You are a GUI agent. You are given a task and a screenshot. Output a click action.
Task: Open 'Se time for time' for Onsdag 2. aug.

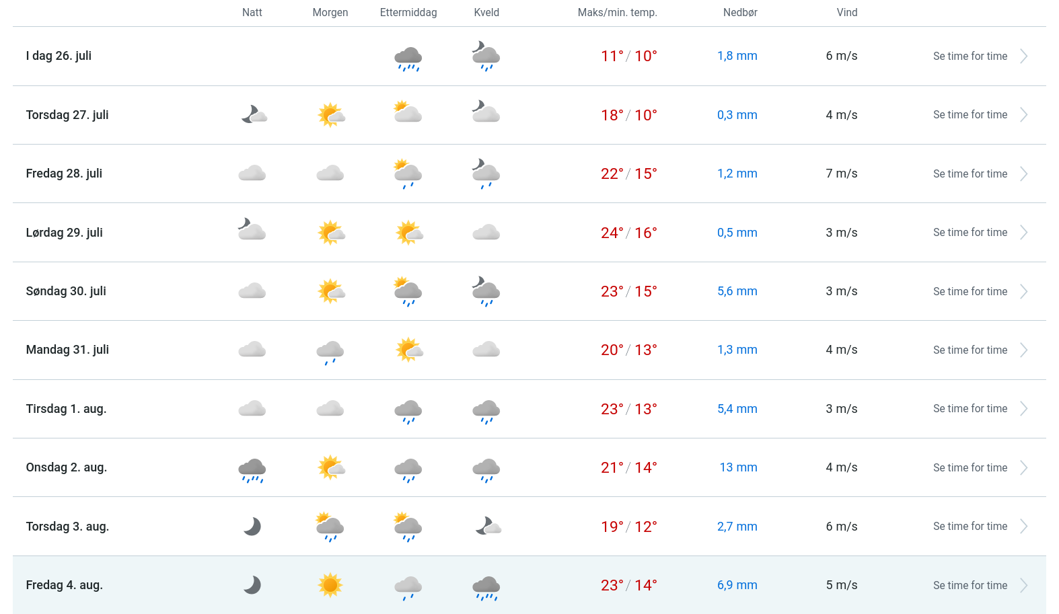click(x=970, y=467)
